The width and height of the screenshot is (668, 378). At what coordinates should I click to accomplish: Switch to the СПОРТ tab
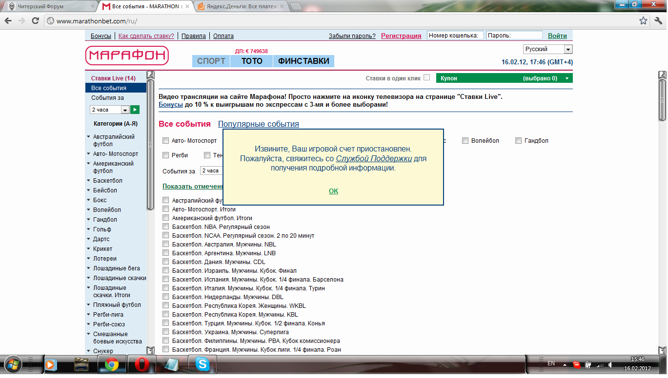pos(211,61)
